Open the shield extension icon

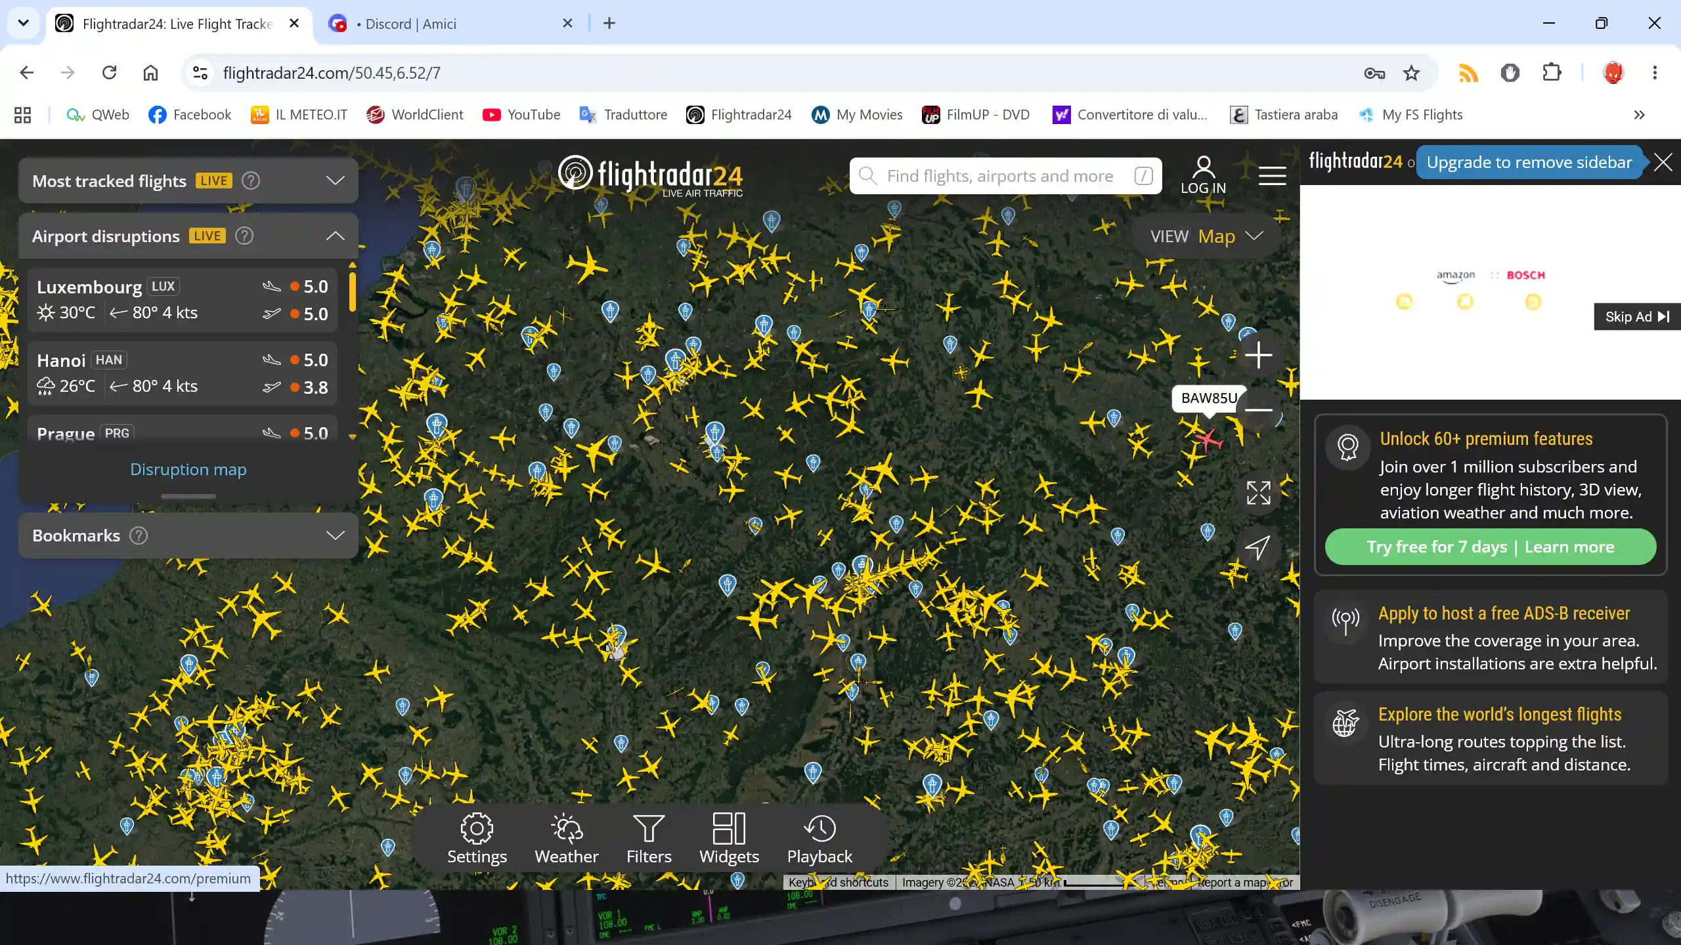(1510, 73)
